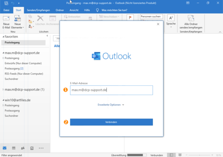Open the Ansicht tab
Screen dimensions: 223x157
74,10
